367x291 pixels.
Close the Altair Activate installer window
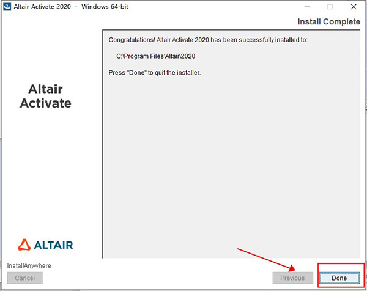pyautogui.click(x=354, y=7)
